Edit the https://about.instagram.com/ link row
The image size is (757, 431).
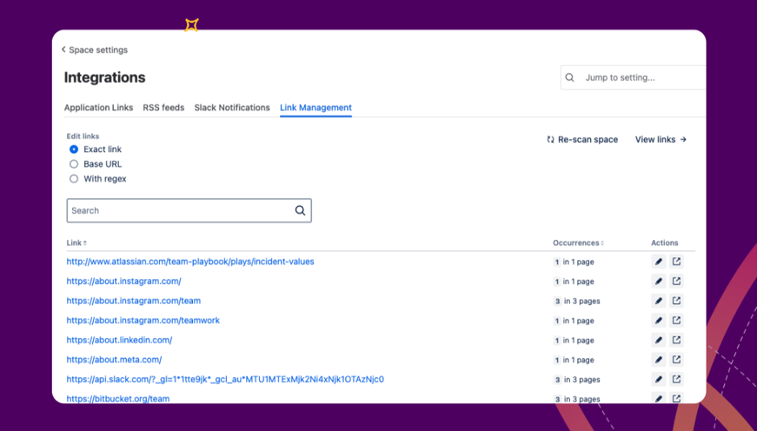pos(659,282)
